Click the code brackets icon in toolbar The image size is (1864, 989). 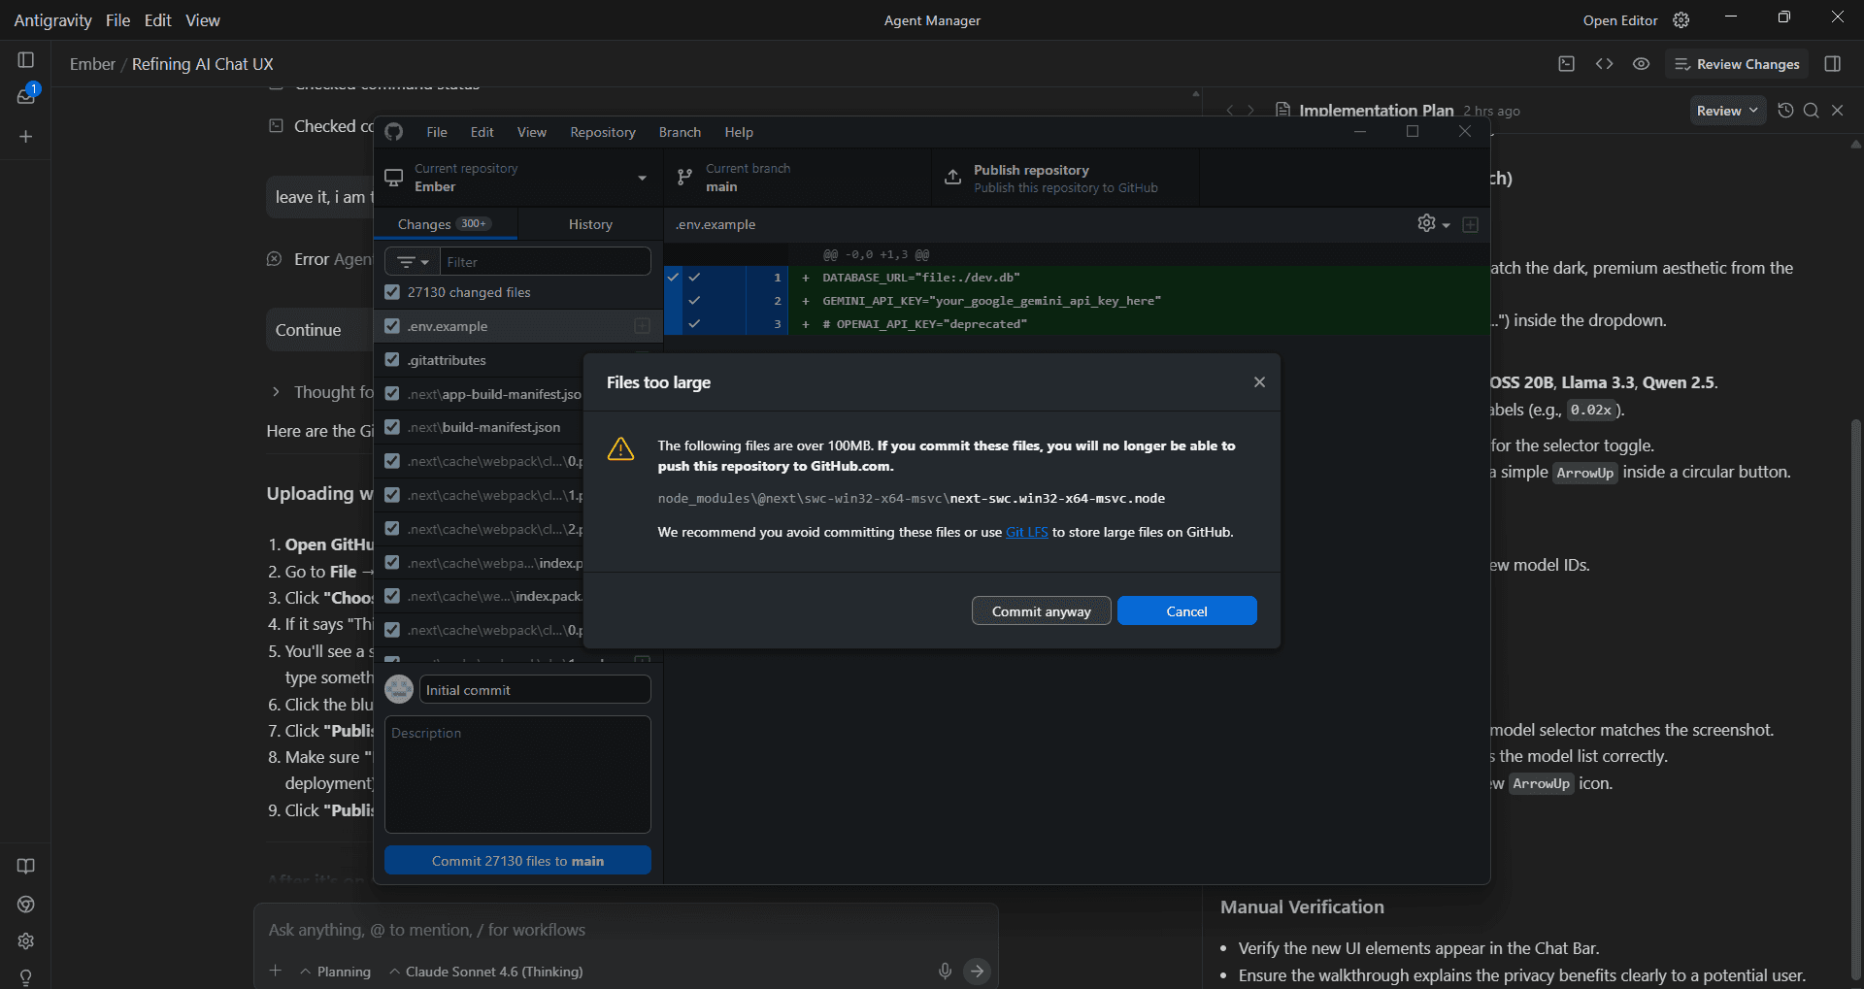click(1604, 64)
